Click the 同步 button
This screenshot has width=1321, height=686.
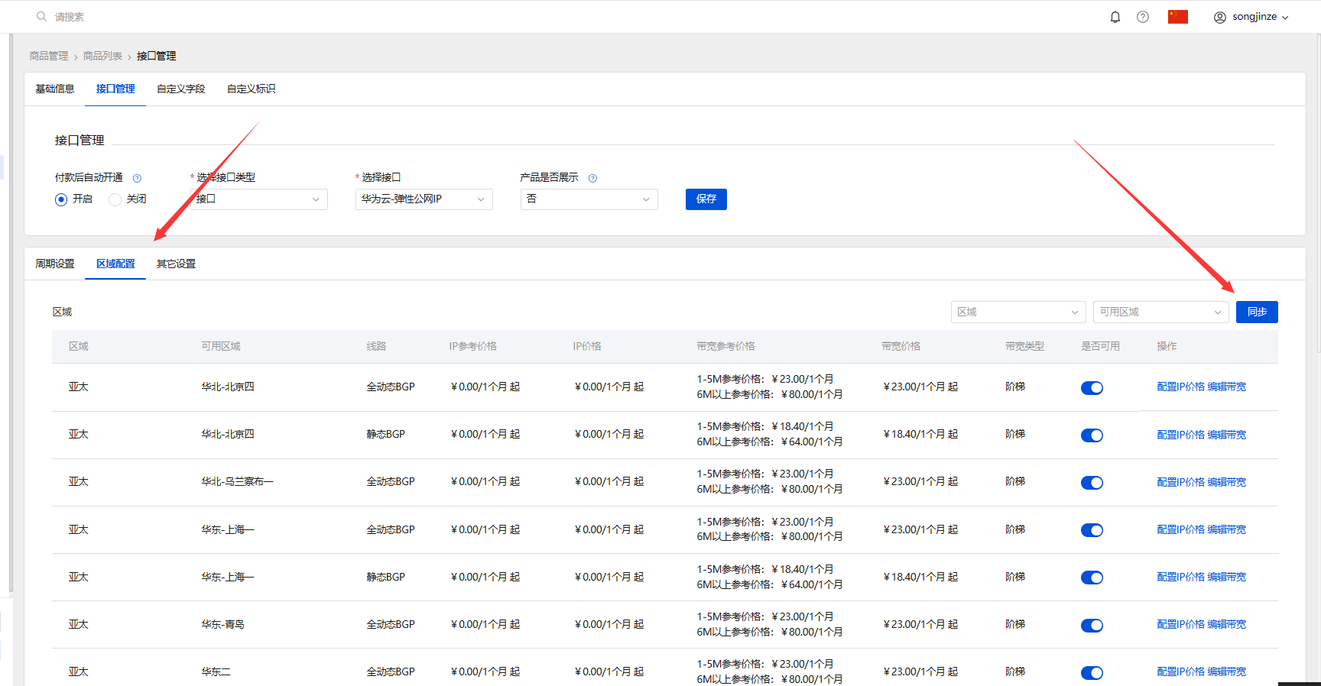[x=1257, y=312]
